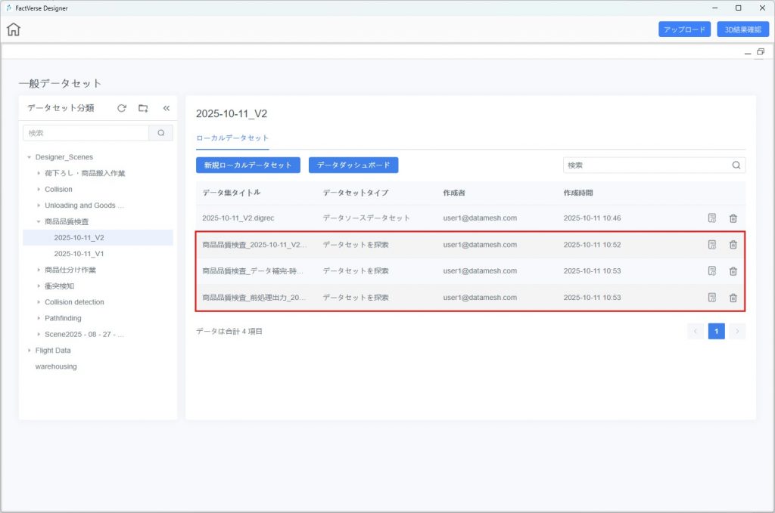This screenshot has height=513, width=775.
Task: Delete the dataset created at 10:52
Action: (733, 245)
